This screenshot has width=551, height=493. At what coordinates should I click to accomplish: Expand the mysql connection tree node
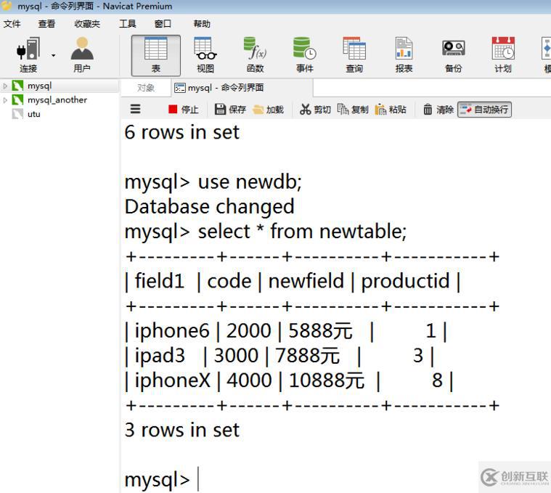pos(5,86)
